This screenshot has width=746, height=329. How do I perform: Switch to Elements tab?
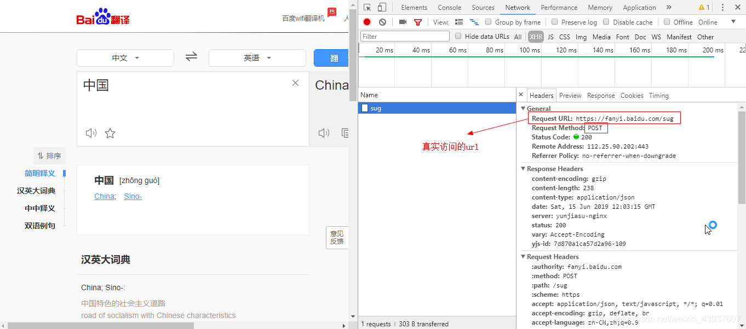coord(414,8)
